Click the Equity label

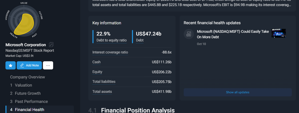[97, 72]
